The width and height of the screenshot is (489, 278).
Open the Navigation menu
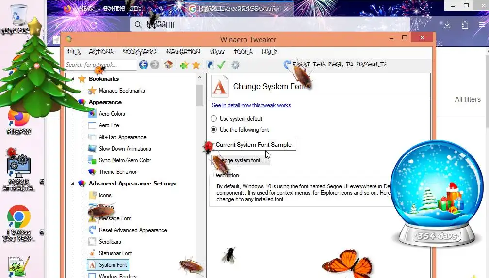[183, 52]
